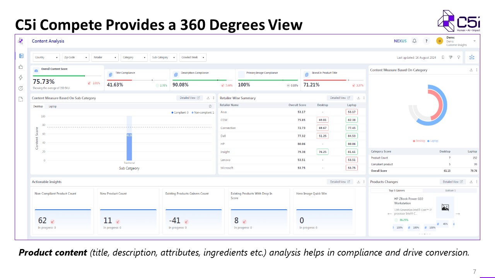Click the Non-Compliant Product Count card
Screen dimensions: 495x278
(x=62, y=211)
